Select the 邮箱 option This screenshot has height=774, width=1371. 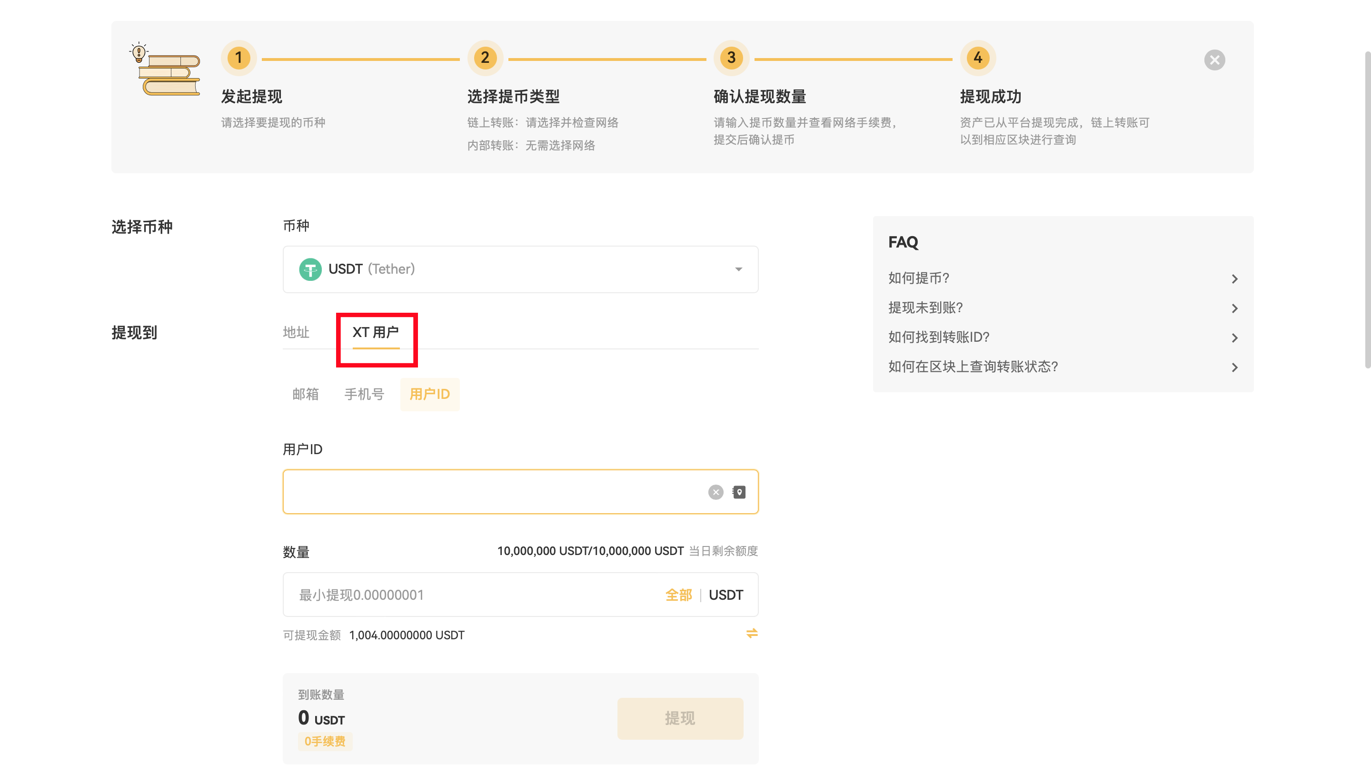pos(306,395)
